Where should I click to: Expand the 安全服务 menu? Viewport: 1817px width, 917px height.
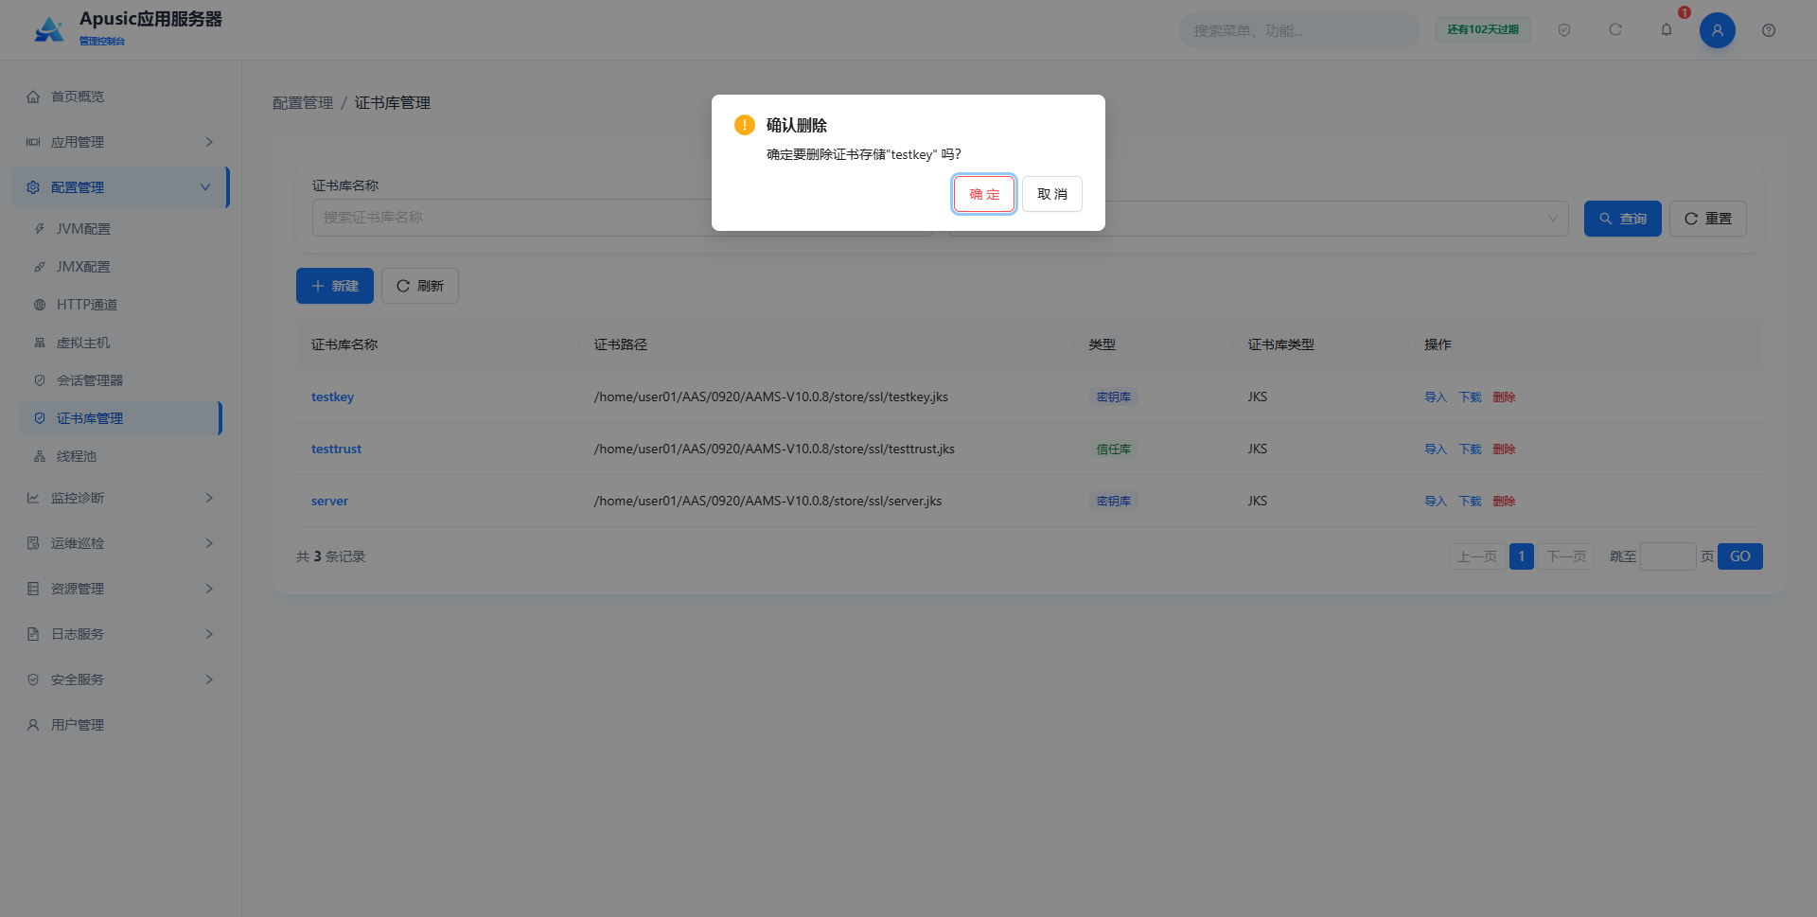pyautogui.click(x=121, y=679)
